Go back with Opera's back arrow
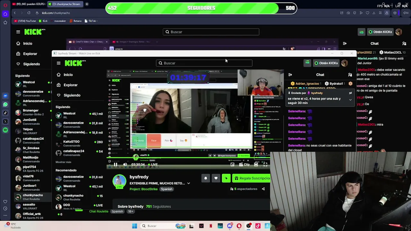 coord(15,13)
